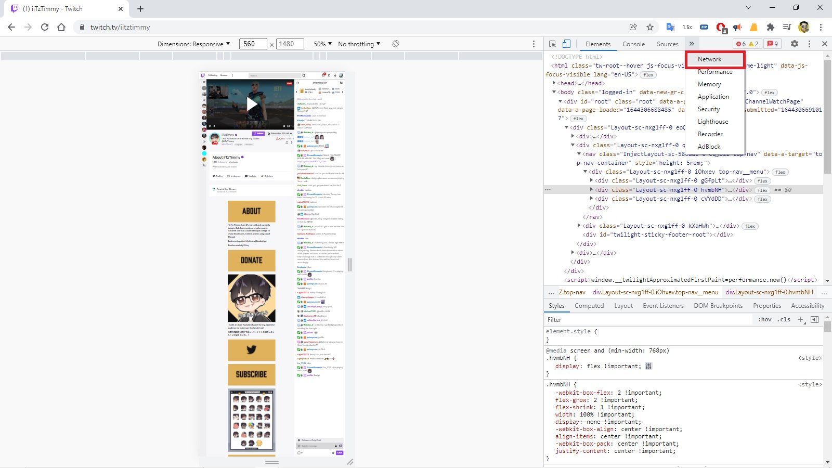832x468 pixels.
Task: Toggle :hov element state panel
Action: [765, 319]
